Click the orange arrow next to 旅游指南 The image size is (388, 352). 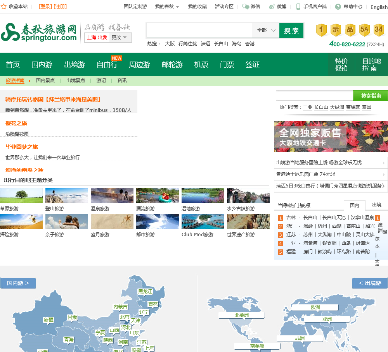[29, 81]
